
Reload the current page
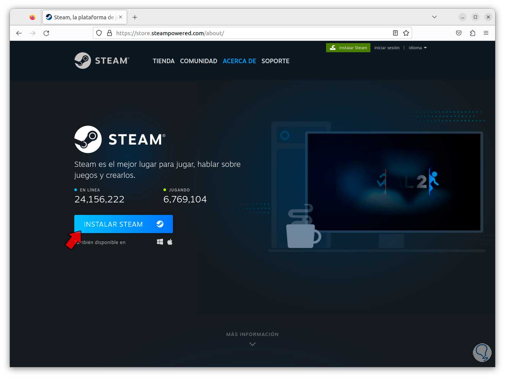(46, 33)
